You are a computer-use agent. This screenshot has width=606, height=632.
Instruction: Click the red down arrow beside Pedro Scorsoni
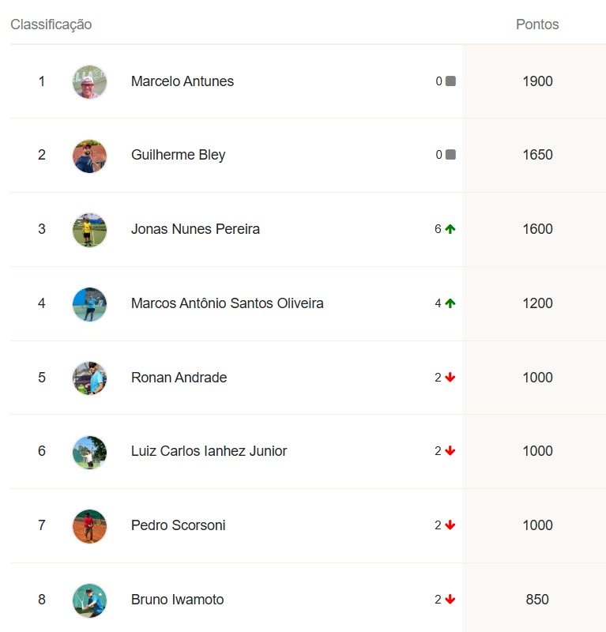[x=450, y=525]
